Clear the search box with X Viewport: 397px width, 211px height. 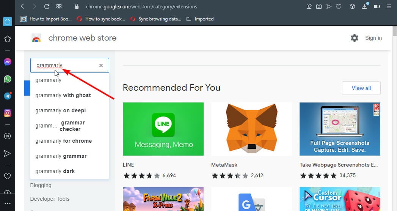coord(101,65)
